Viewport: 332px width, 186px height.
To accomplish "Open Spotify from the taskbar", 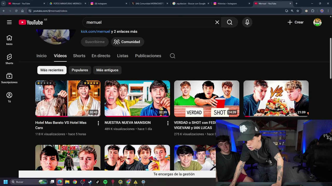I will point(105,182).
